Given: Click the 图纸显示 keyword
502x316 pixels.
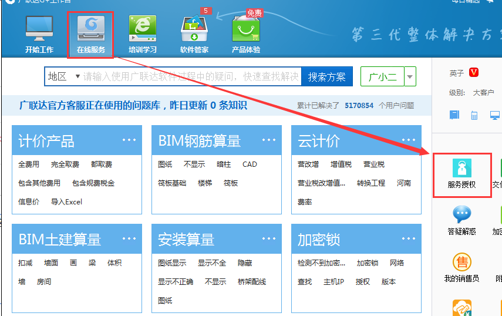Looking at the screenshot, I should pyautogui.click(x=172, y=263).
